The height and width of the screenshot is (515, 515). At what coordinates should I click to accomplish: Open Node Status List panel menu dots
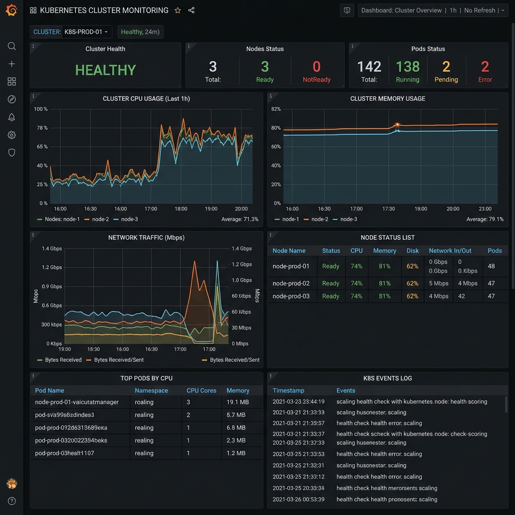coord(271,235)
